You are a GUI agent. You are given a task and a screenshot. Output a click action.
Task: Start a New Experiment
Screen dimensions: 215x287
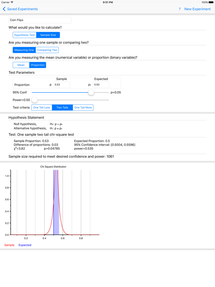coord(197,9)
